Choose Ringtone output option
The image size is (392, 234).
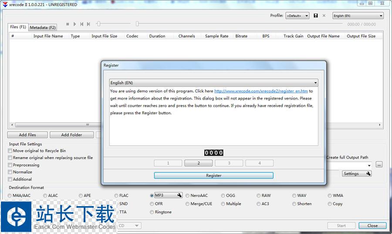[x=152, y=212]
